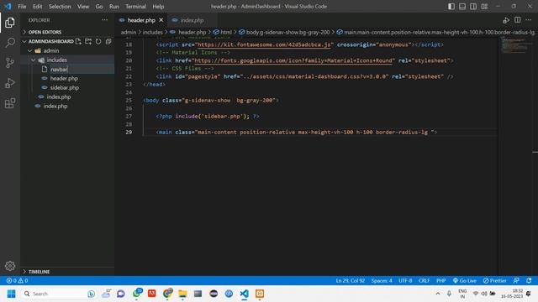The width and height of the screenshot is (538, 302).
Task: Open the Explorer view in the activity bar
Action: click(10, 23)
